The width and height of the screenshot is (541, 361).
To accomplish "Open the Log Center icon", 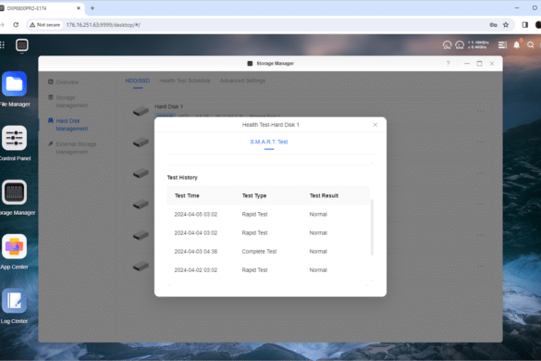I will click(14, 301).
